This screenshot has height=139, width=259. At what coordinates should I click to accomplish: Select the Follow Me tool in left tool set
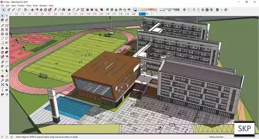[x=7, y=52]
